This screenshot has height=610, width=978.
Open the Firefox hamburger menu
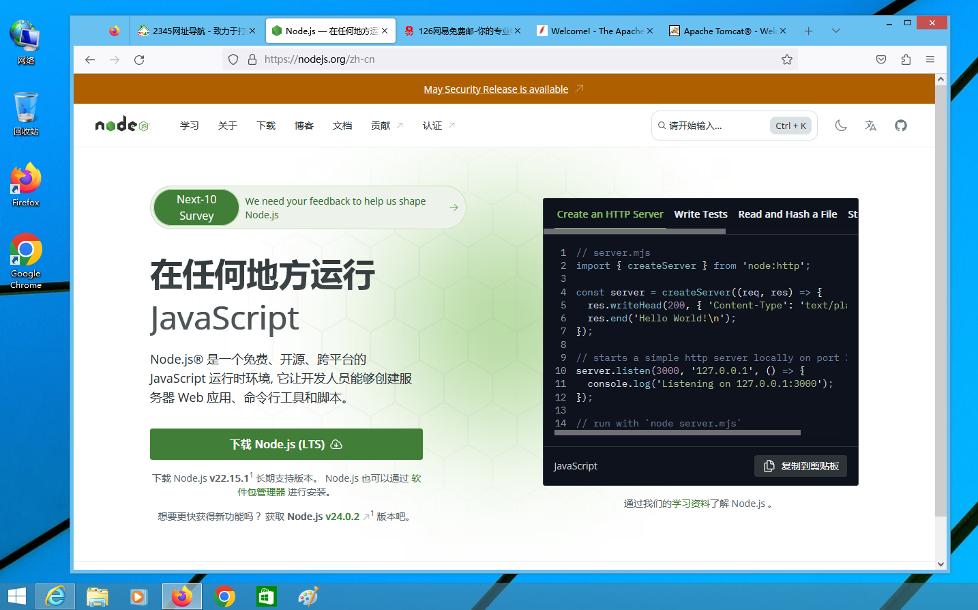(930, 59)
